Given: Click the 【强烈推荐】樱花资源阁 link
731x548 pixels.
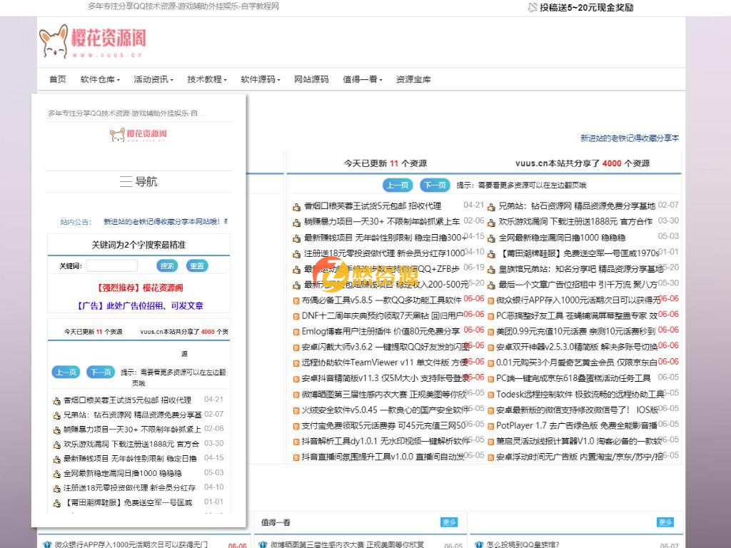Looking at the screenshot, I should 138,288.
